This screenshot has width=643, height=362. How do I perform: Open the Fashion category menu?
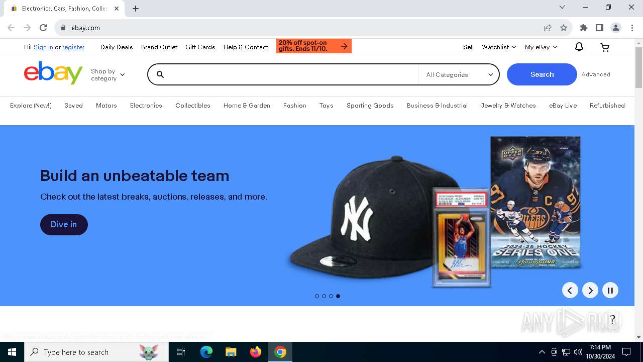click(295, 105)
